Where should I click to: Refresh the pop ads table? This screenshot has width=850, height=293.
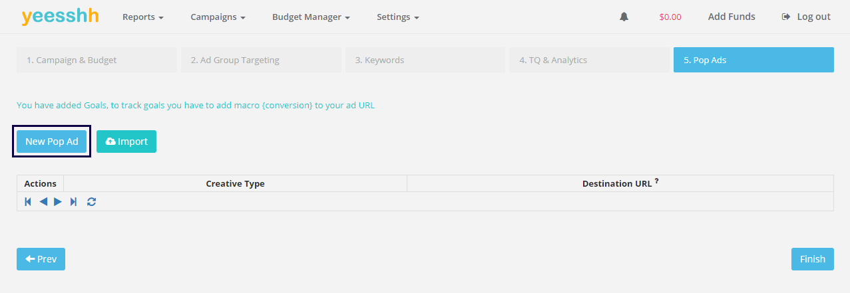click(91, 201)
